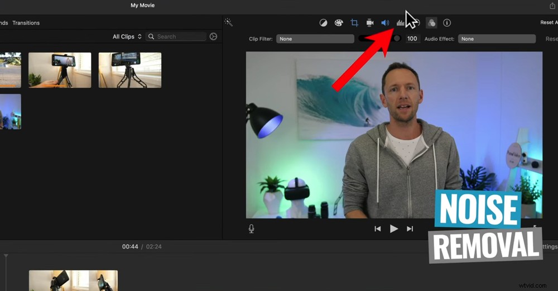Screen dimensions: 558x291
Task: Show the clip information inspector
Action: tap(447, 23)
